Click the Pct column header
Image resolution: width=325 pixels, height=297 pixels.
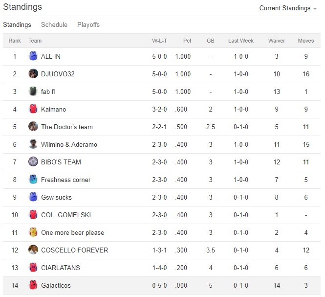click(x=187, y=41)
